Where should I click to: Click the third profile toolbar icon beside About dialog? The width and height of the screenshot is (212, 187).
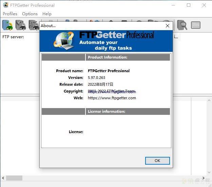point(34,25)
